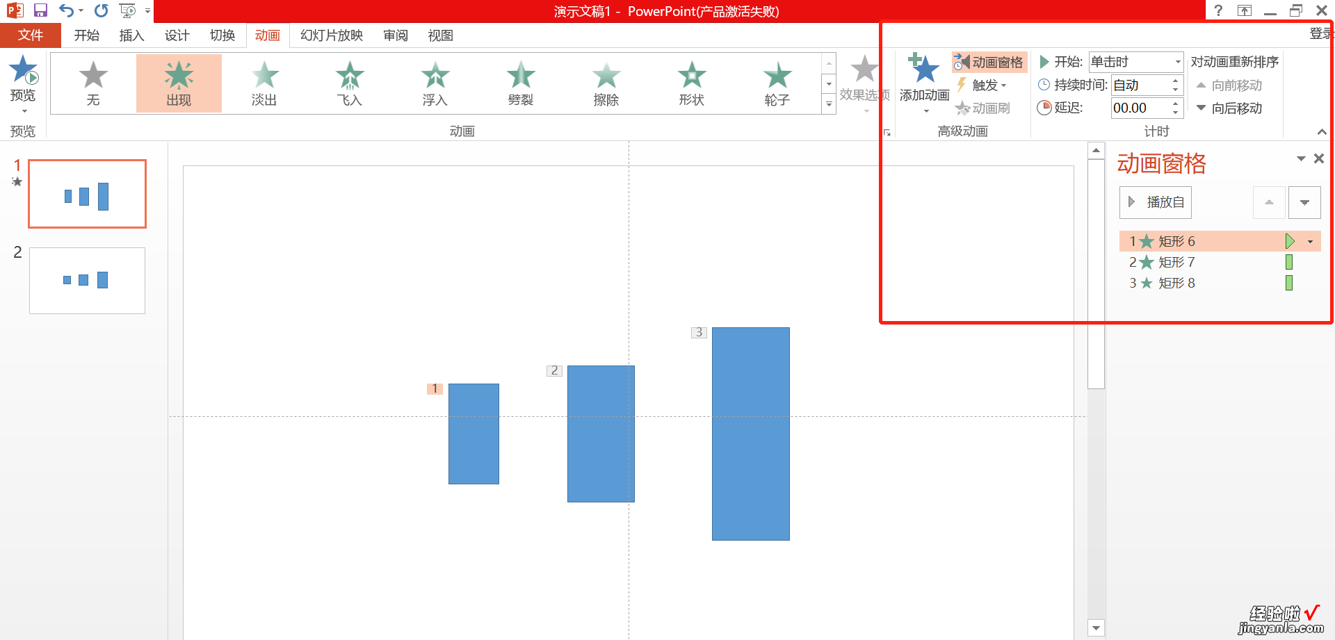Switch to the 设计 ribbon tab

click(177, 35)
